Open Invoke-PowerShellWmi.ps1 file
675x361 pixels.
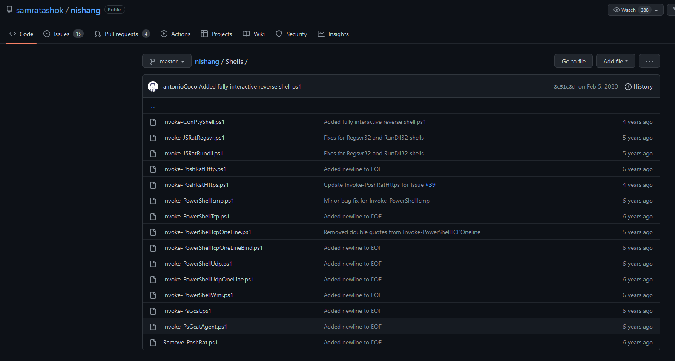pos(198,295)
